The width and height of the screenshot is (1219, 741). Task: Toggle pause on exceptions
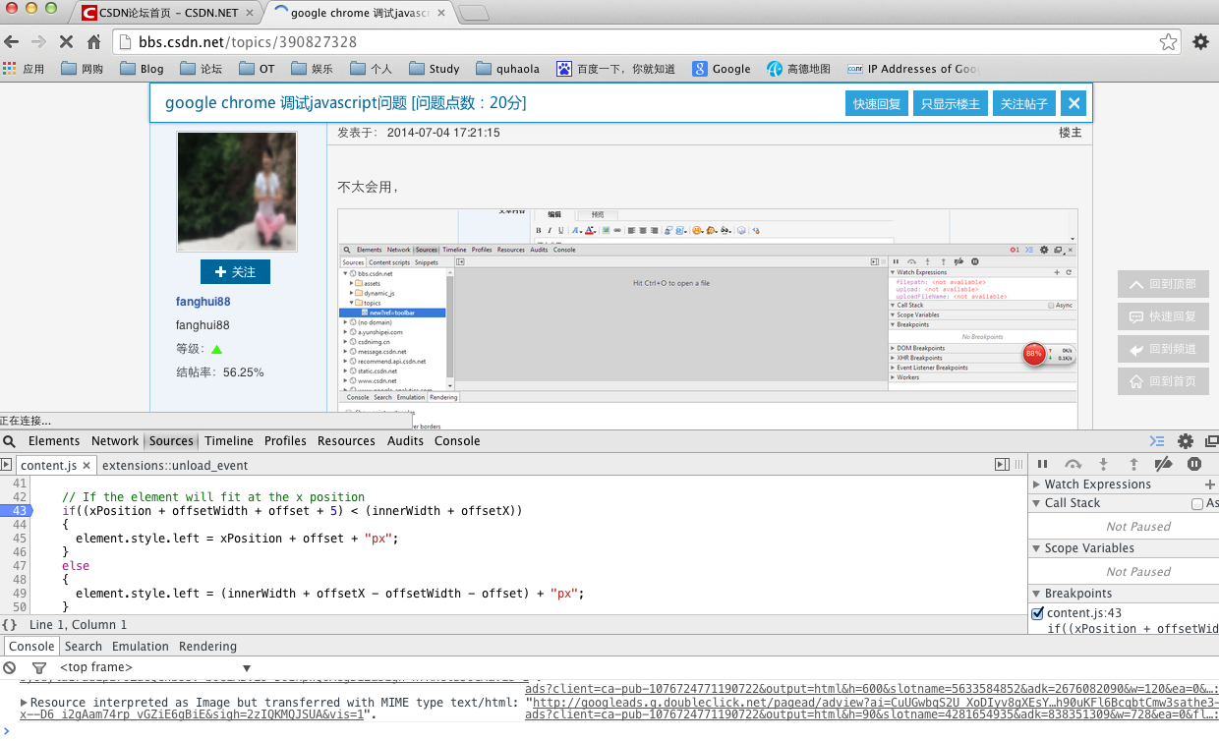1194,465
